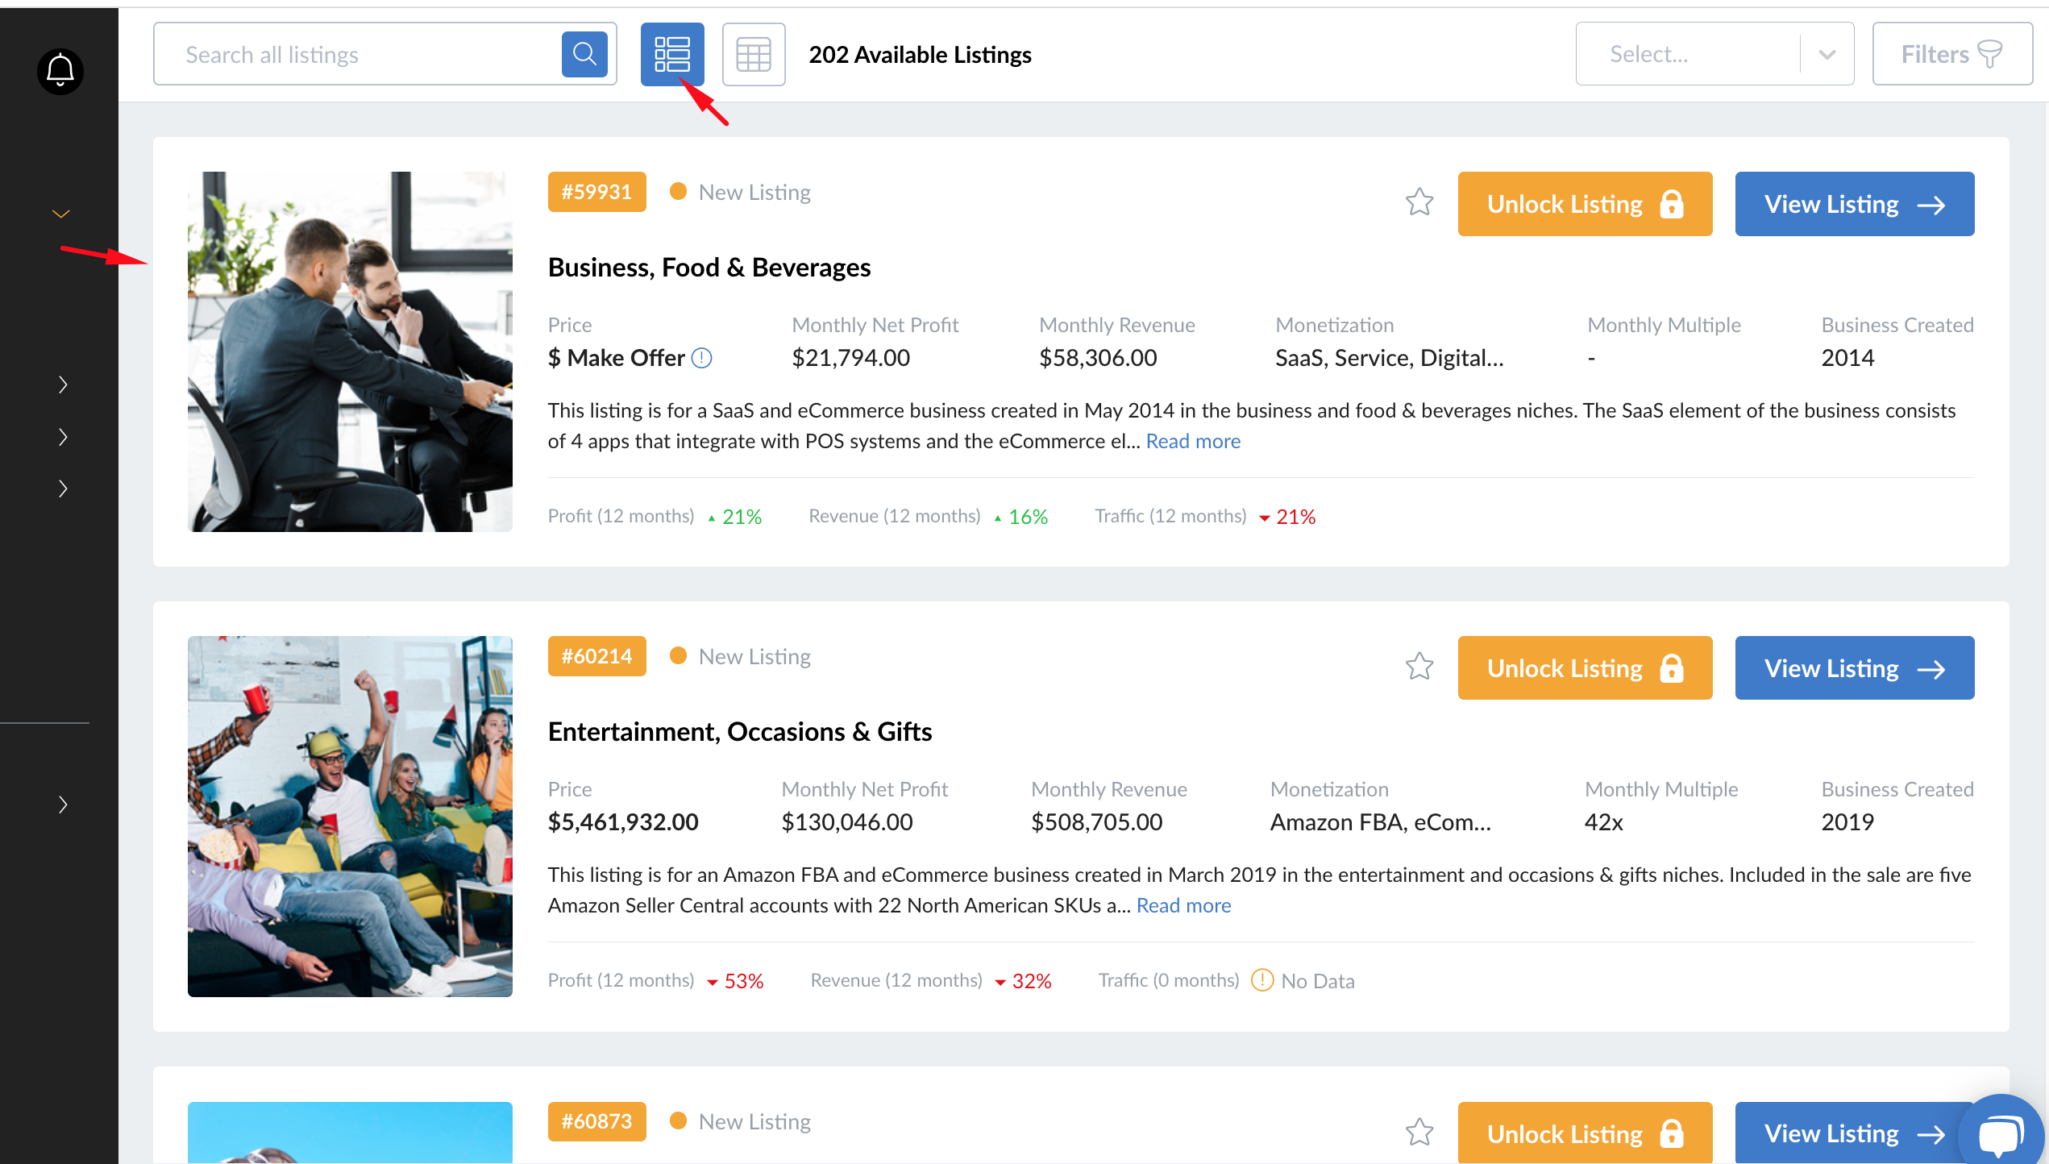The image size is (2049, 1164).
Task: Click the #59931 listing ID badge
Action: (597, 192)
